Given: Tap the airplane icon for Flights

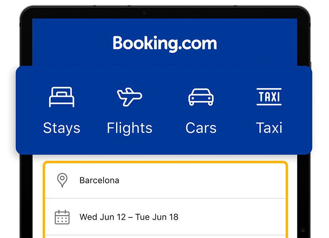Looking at the screenshot, I should 130,97.
